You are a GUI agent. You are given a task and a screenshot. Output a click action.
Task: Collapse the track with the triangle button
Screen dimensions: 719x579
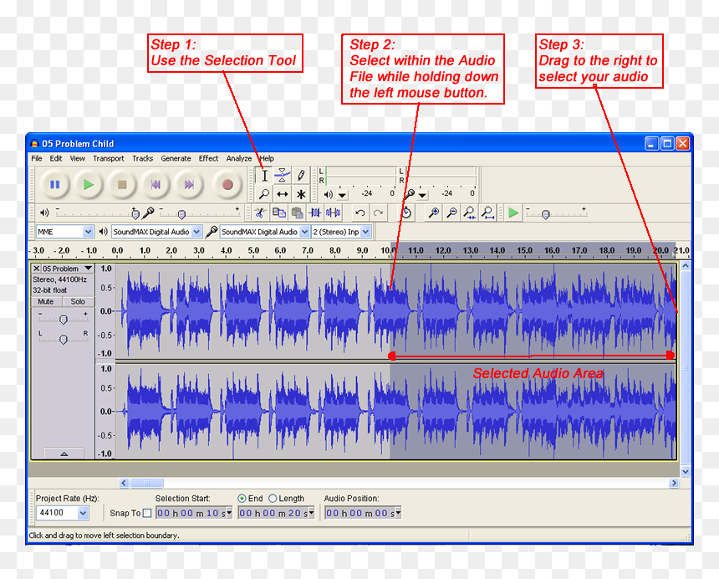[64, 453]
